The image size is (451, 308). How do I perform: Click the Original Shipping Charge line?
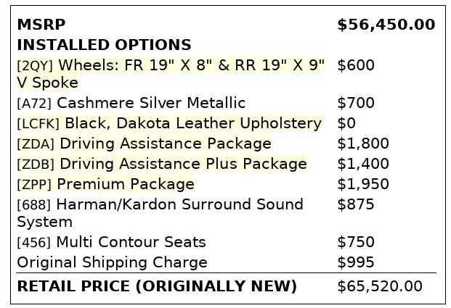click(112, 262)
